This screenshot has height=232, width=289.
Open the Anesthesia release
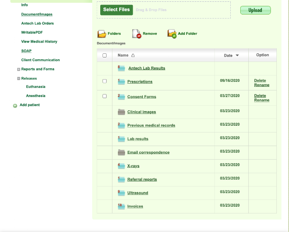coord(36,96)
